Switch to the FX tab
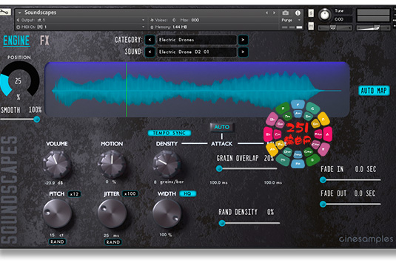The height and width of the screenshot is (268, 396). click(x=44, y=41)
